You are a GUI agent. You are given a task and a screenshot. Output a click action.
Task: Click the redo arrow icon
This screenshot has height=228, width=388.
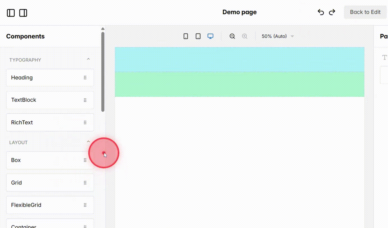[x=332, y=12]
